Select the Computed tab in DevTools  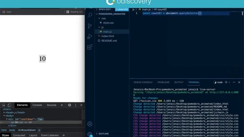19,135
